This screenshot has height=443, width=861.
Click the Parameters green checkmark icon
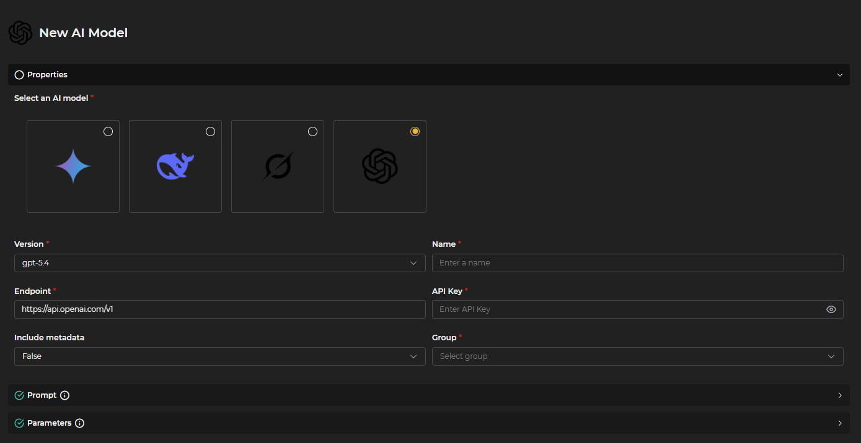[19, 423]
